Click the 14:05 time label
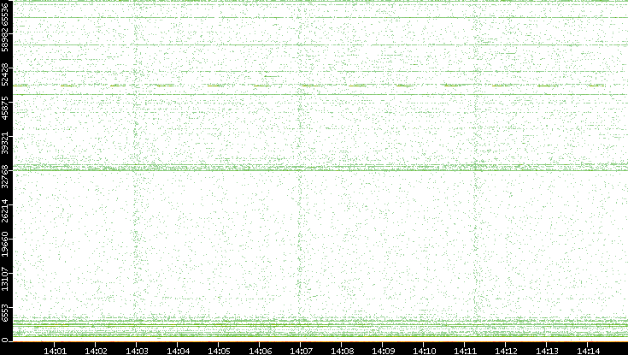This screenshot has height=355, width=628. point(219,350)
